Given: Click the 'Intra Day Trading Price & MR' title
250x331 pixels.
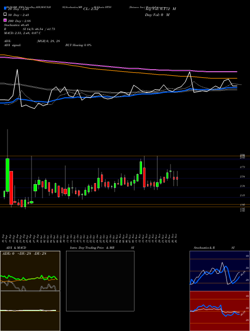Looking at the screenshot, I should [92, 248].
